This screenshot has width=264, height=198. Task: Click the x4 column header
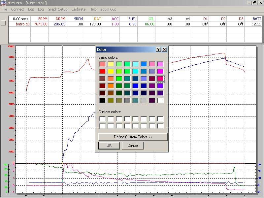[182, 19]
